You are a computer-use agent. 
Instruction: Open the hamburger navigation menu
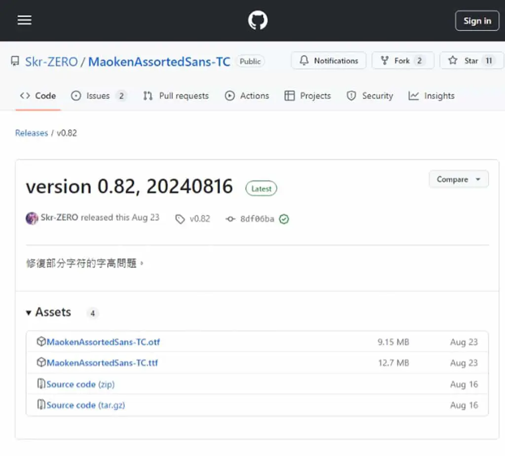[x=25, y=20]
